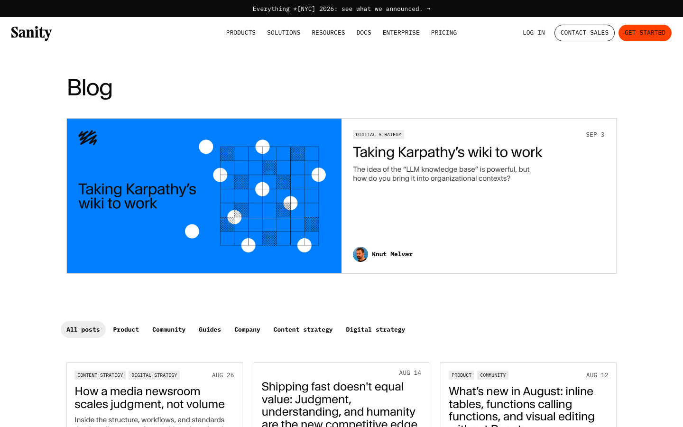Click the Blog page heading

[x=90, y=88]
